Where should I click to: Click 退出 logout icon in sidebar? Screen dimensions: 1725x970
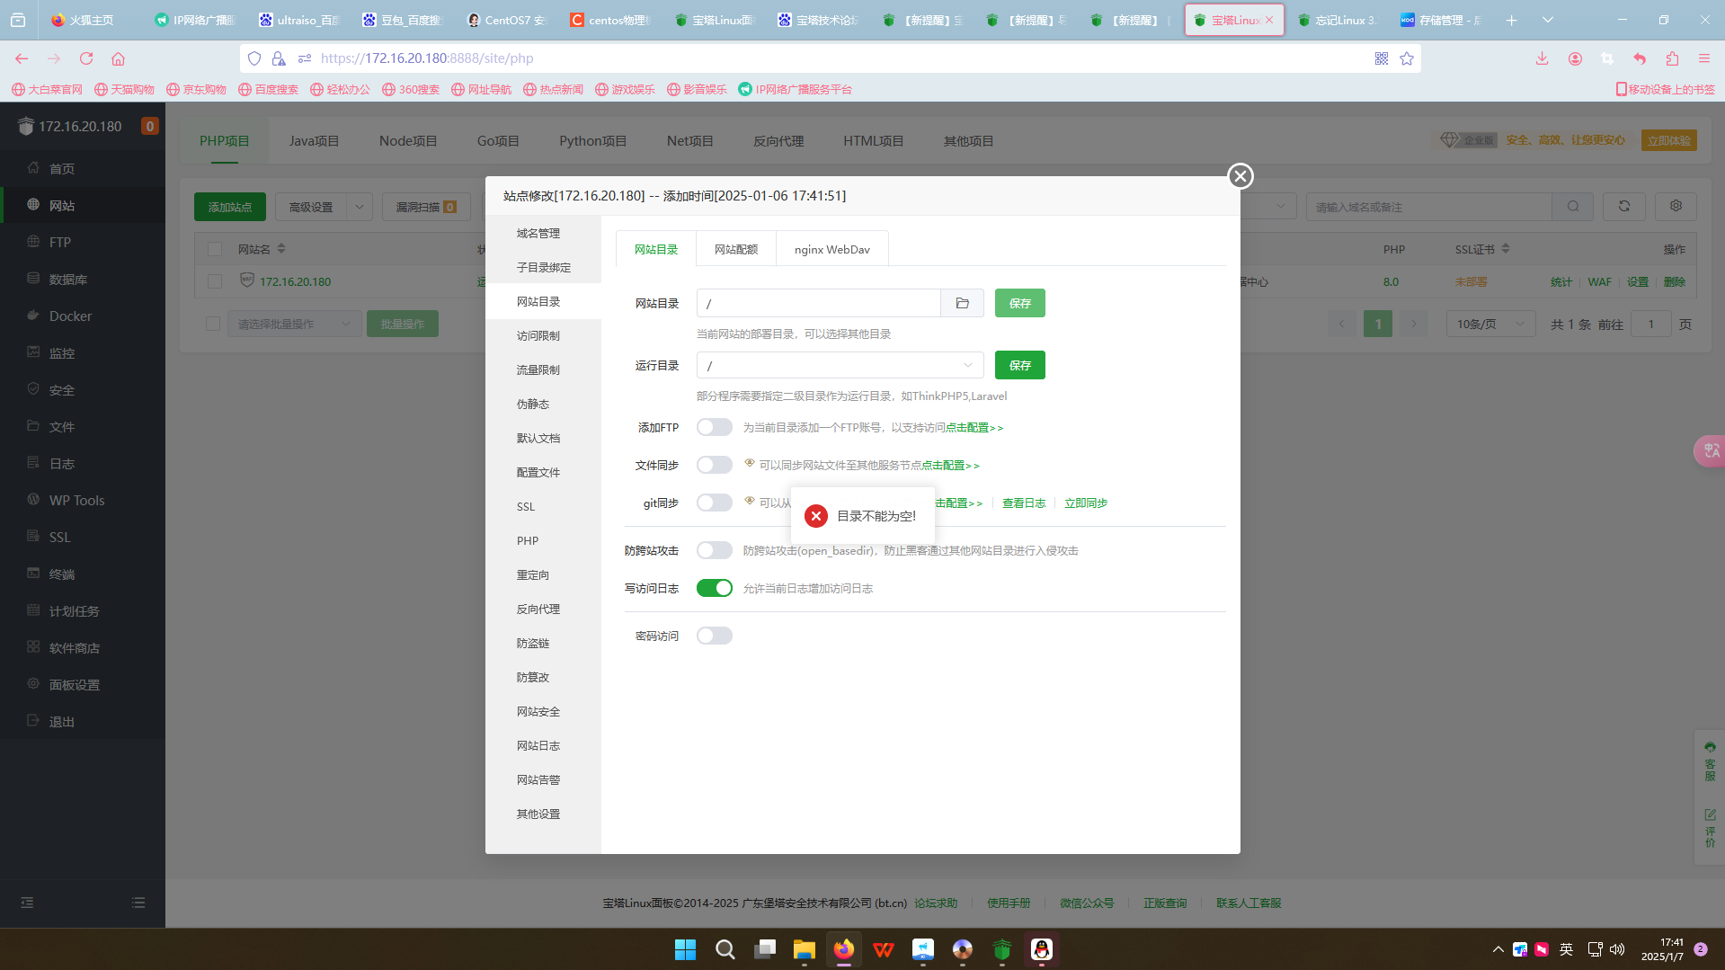(33, 721)
